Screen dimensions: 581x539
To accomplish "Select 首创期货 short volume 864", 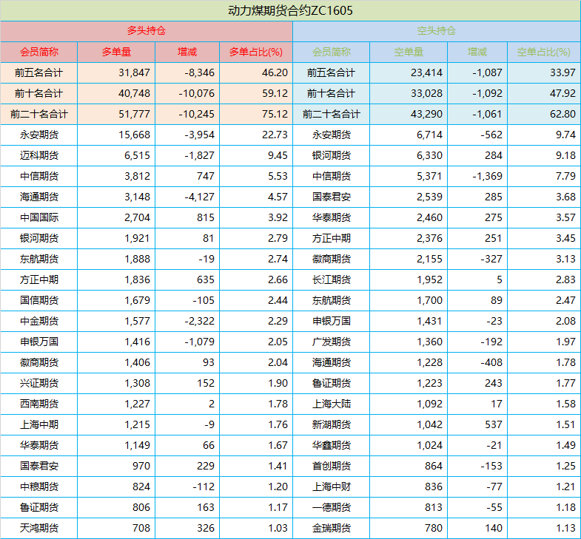I will [434, 467].
